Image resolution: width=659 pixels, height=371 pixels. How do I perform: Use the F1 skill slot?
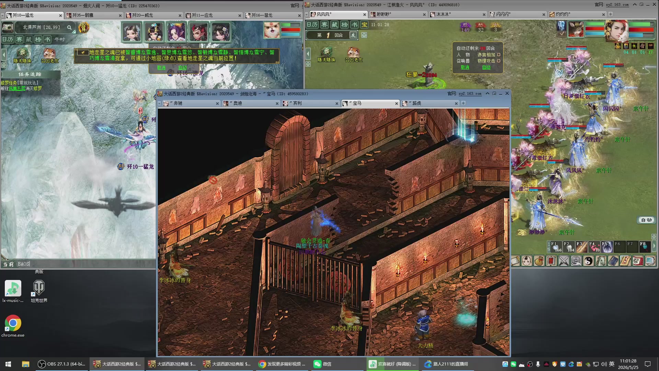pos(555,247)
